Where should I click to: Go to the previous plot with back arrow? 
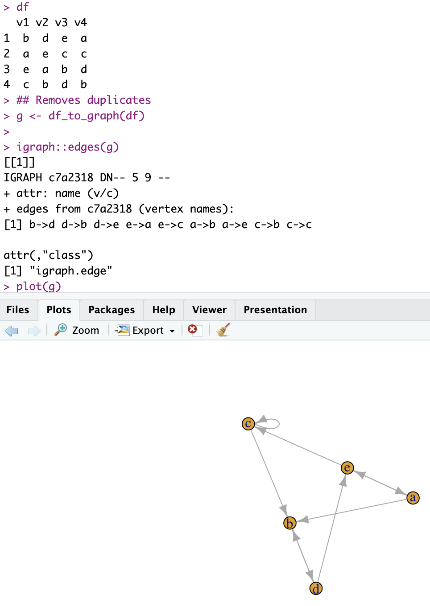point(12,331)
